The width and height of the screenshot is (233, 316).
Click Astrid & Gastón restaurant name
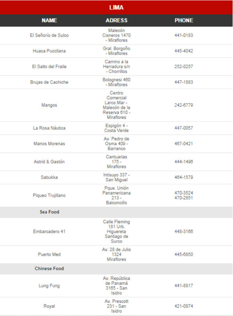tap(49, 162)
